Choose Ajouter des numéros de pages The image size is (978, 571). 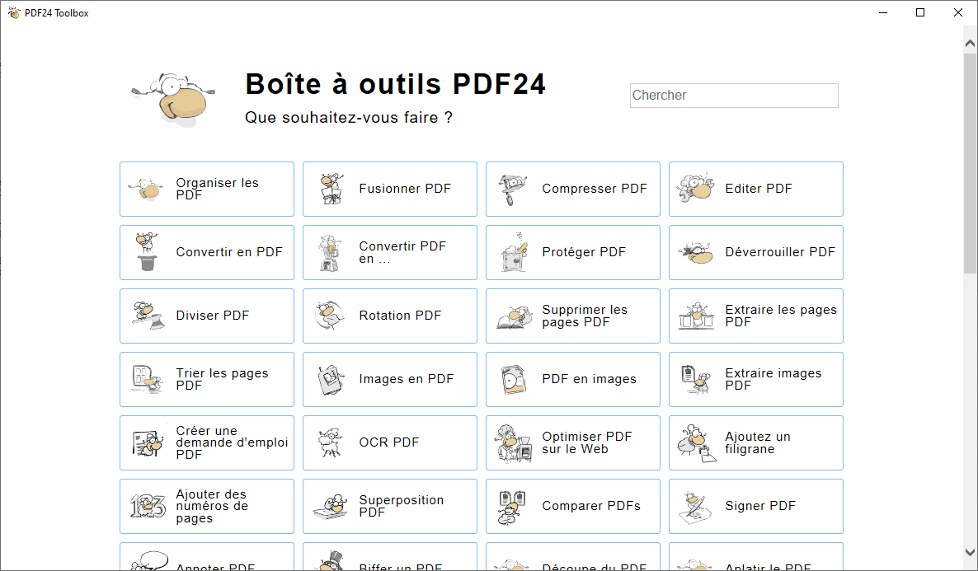tap(206, 506)
